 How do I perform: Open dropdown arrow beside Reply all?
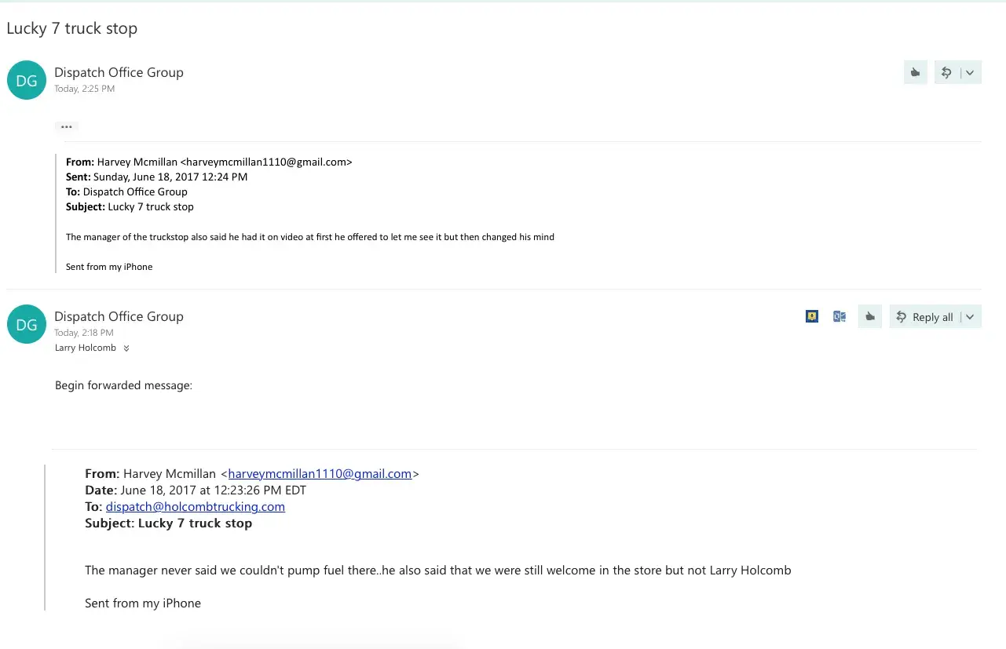point(970,317)
